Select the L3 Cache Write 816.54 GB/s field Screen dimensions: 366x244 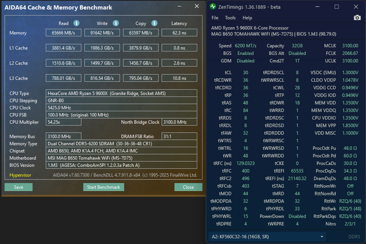pyautogui.click(x=102, y=78)
